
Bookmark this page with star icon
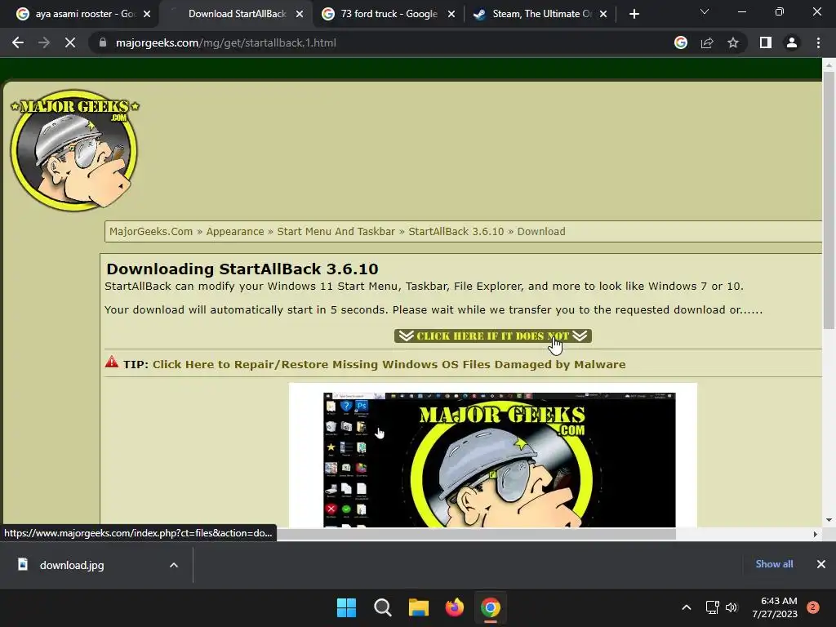pyautogui.click(x=733, y=42)
